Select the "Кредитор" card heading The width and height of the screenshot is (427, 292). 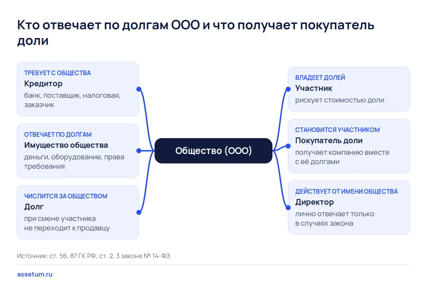[x=43, y=84]
